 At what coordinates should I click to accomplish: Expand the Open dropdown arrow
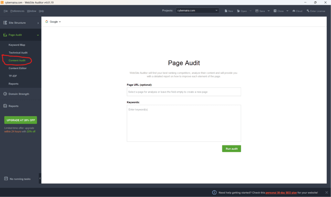[251, 11]
